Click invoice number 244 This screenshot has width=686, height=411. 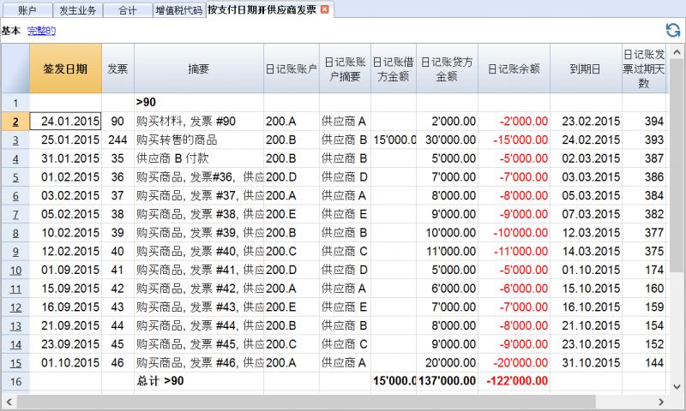(x=117, y=140)
